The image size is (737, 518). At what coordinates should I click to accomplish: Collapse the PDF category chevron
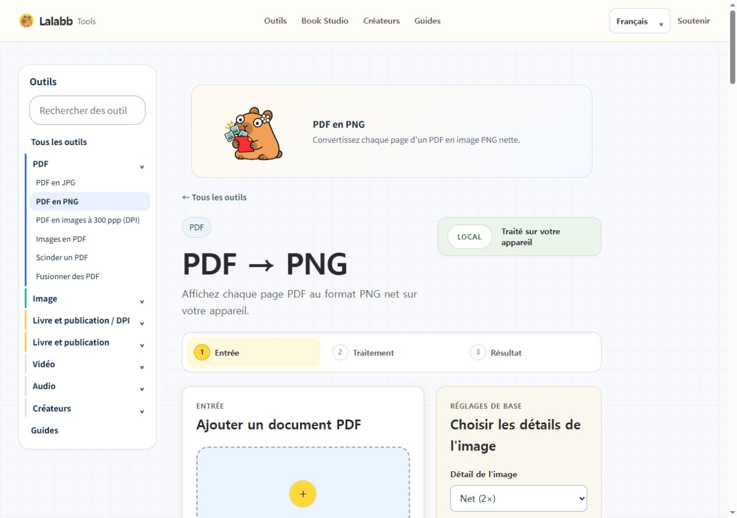point(142,166)
